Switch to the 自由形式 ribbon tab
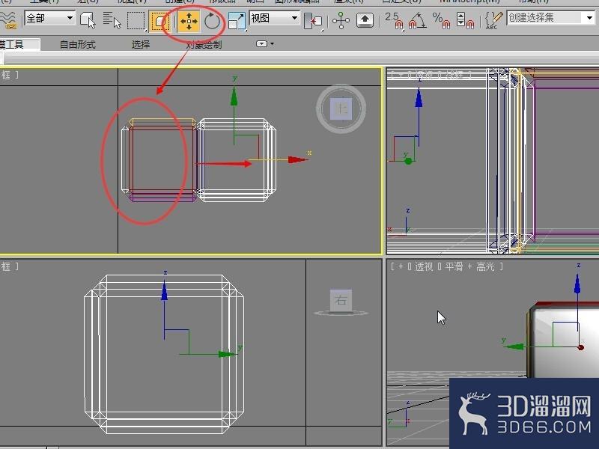599x449 pixels. click(78, 45)
